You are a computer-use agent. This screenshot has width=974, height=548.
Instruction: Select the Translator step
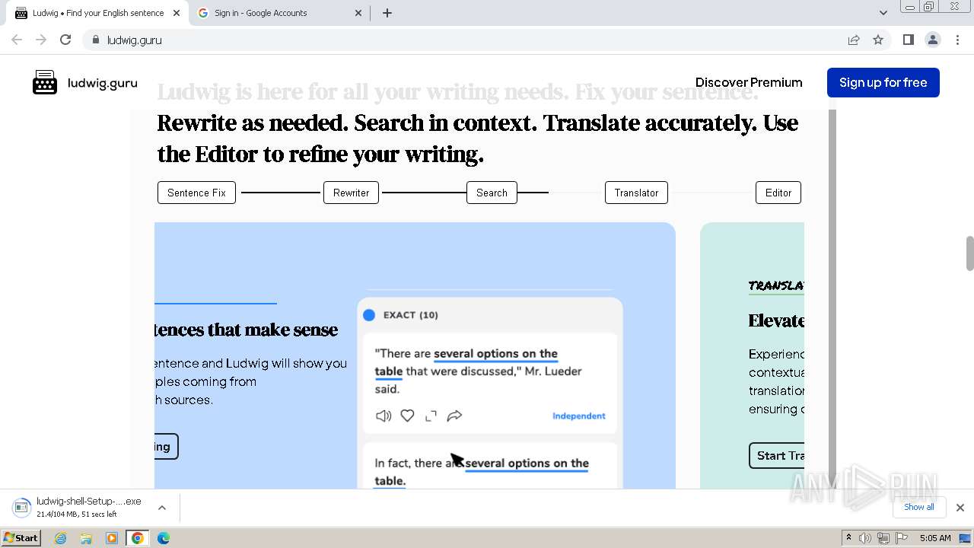[x=636, y=193]
